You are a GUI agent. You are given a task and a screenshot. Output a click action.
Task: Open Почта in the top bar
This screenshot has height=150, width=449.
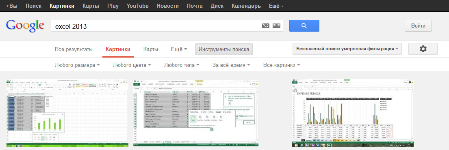[195, 6]
